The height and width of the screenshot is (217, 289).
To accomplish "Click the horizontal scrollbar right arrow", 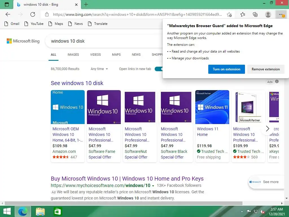I will pos(282,203).
